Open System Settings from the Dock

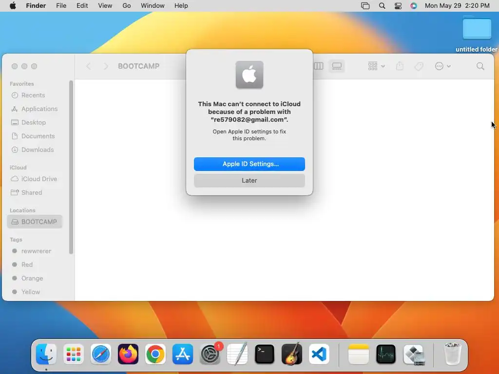point(210,354)
